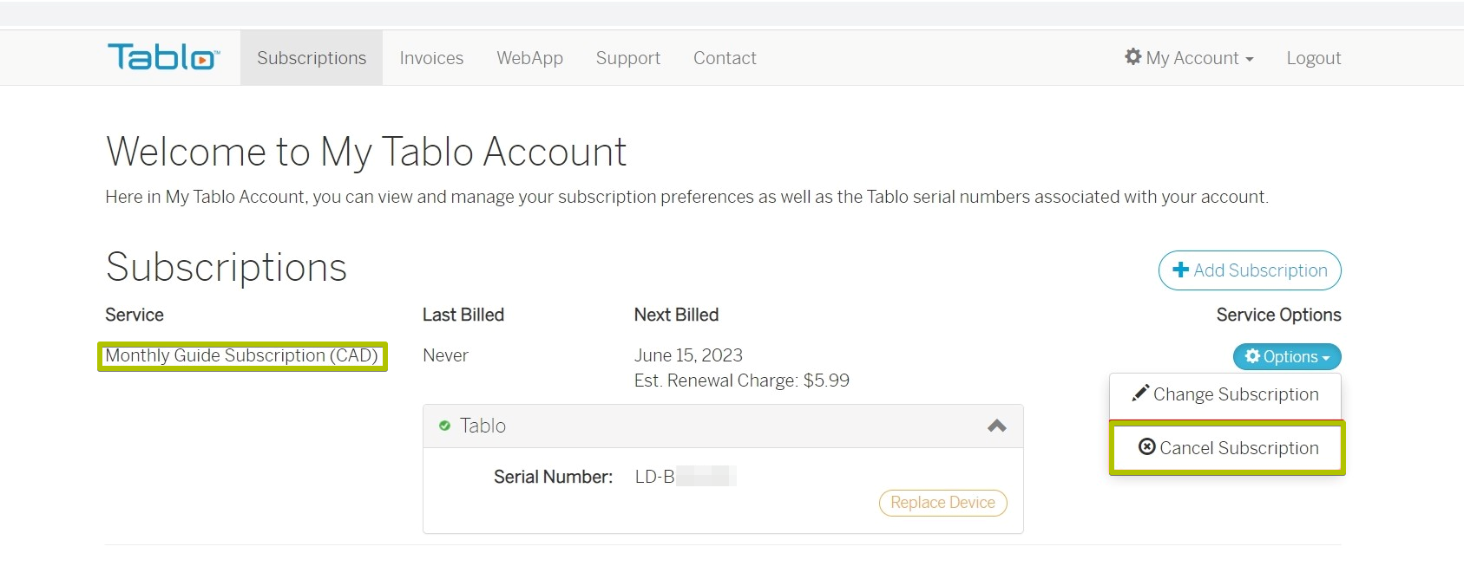This screenshot has width=1464, height=579.
Task: Click the gear icon beside My Account
Action: [1132, 56]
